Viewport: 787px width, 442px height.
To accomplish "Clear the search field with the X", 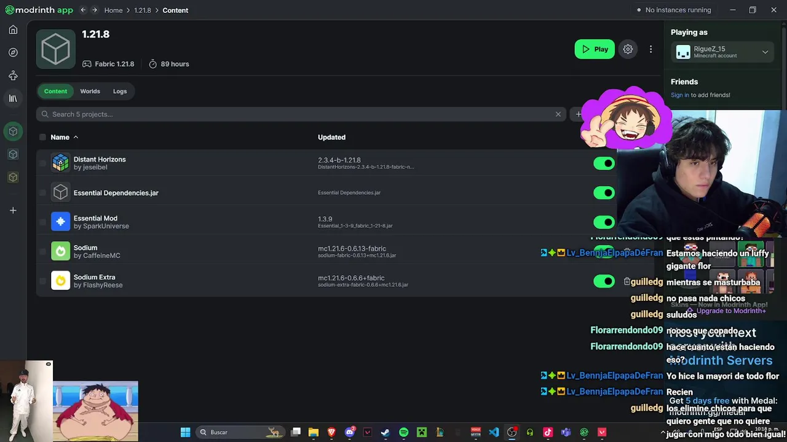I will (x=558, y=114).
